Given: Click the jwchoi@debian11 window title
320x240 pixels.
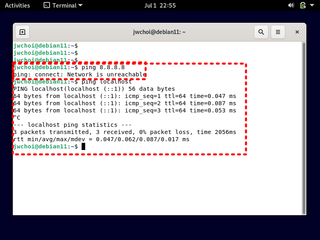Looking at the screenshot, I should click(160, 32).
